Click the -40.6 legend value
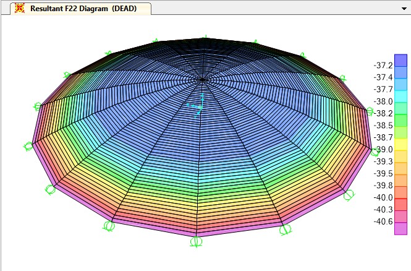411x271 pixels. pyautogui.click(x=383, y=222)
